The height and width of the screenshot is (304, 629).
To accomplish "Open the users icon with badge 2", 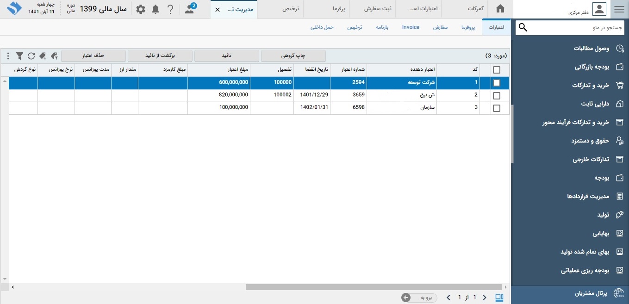I will 190,9.
